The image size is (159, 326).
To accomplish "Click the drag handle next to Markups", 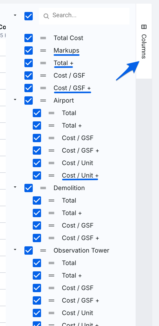I will pos(43,51).
